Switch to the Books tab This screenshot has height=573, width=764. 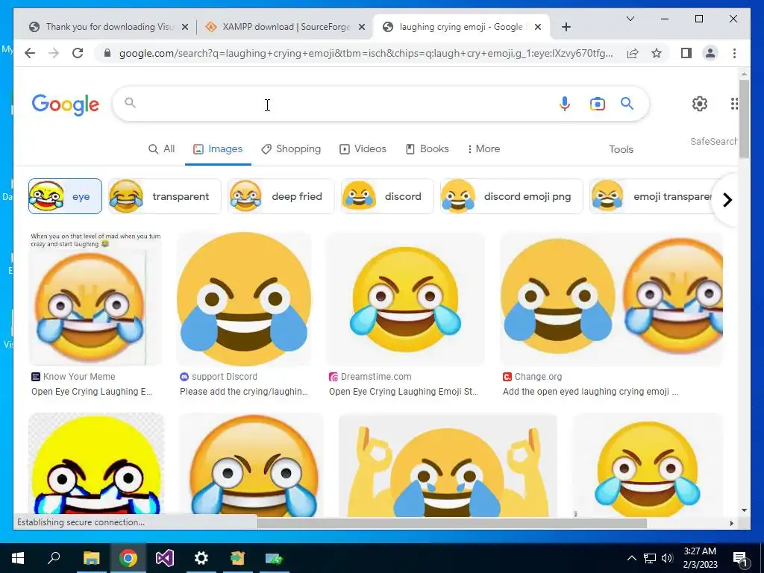428,149
